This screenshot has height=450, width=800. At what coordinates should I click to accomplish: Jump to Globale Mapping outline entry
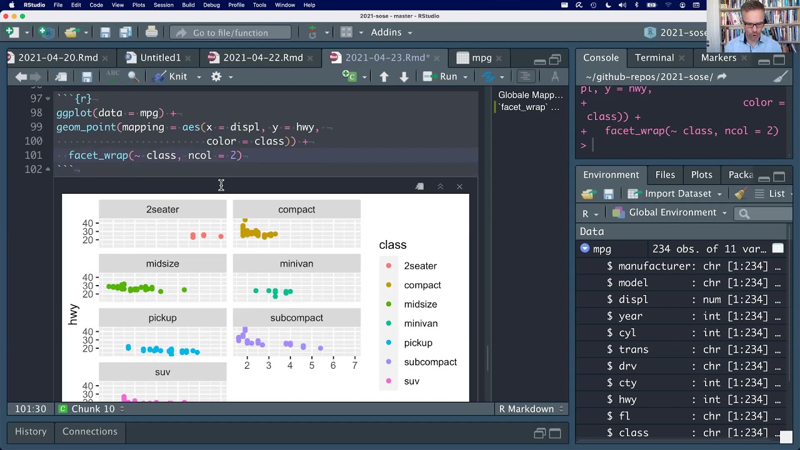531,95
